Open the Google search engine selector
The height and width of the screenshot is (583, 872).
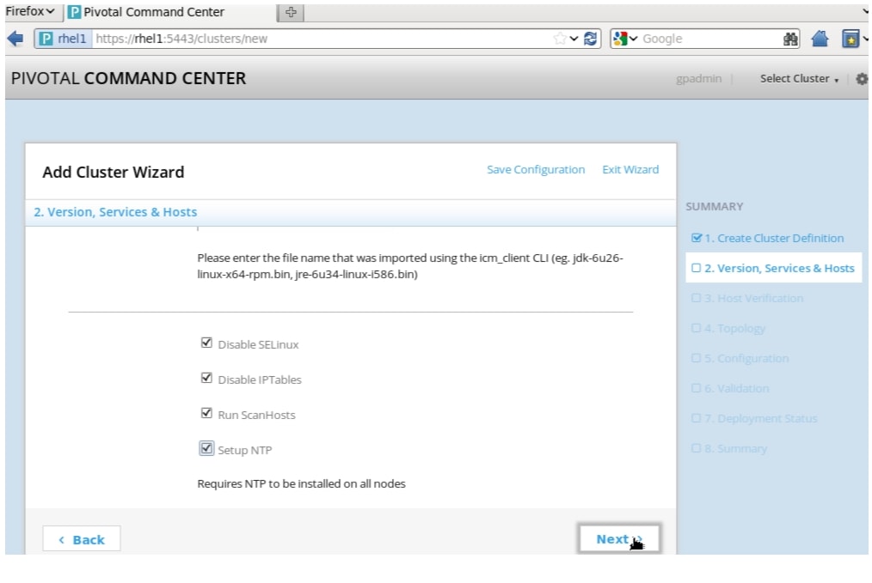click(x=624, y=39)
